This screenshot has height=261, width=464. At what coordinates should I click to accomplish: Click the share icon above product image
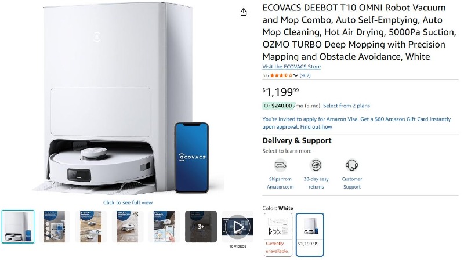[x=243, y=12]
